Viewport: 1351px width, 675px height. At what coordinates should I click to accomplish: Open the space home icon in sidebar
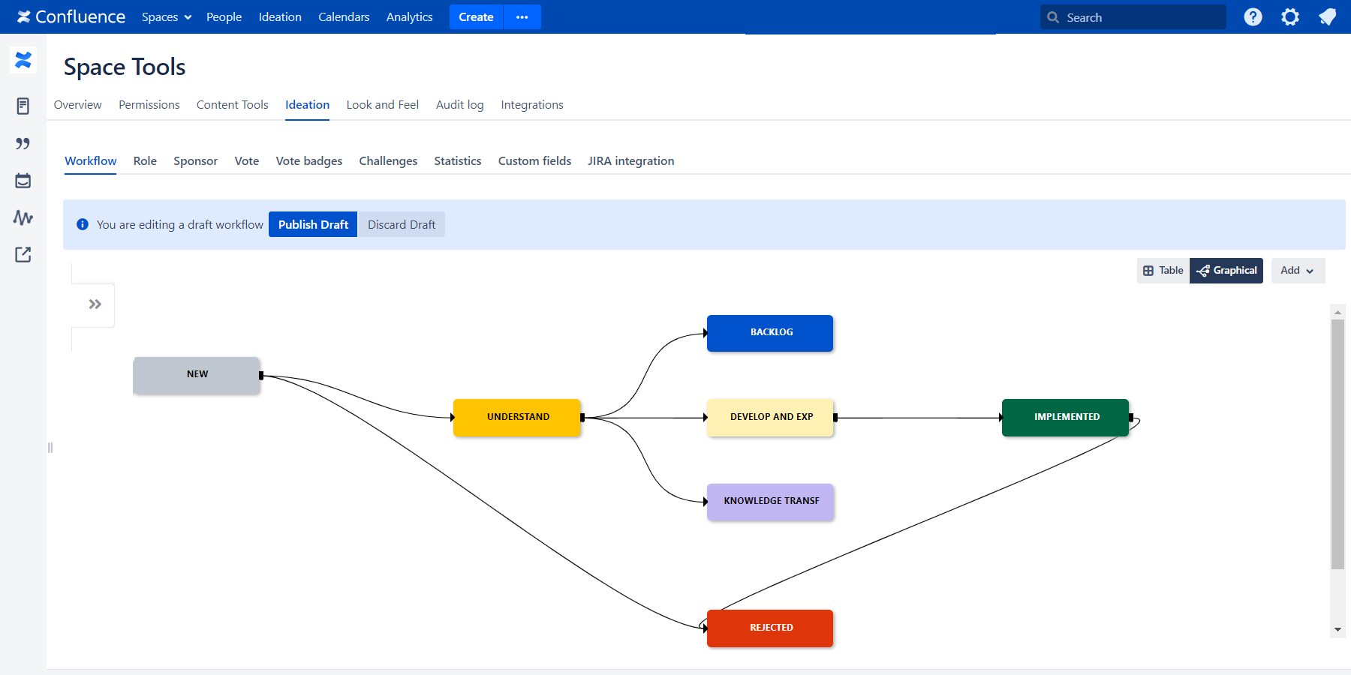click(23, 60)
